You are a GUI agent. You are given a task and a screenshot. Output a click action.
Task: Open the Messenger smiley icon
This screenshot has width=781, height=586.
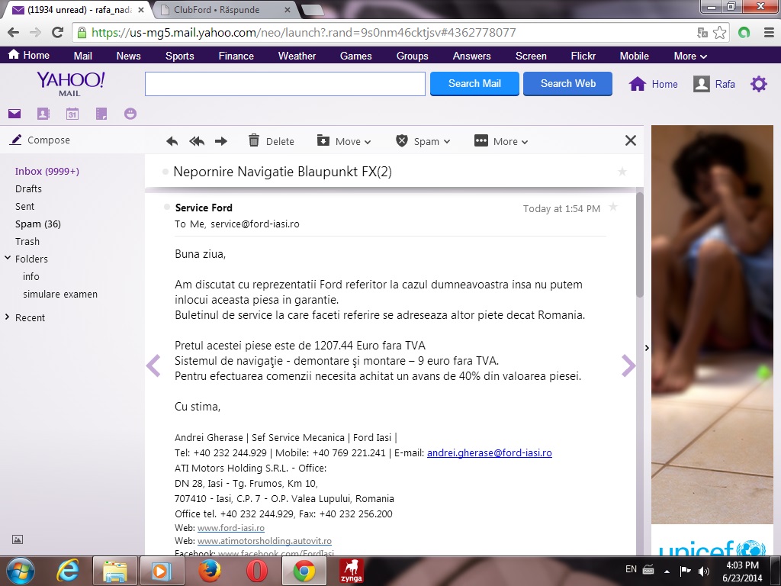(x=130, y=114)
